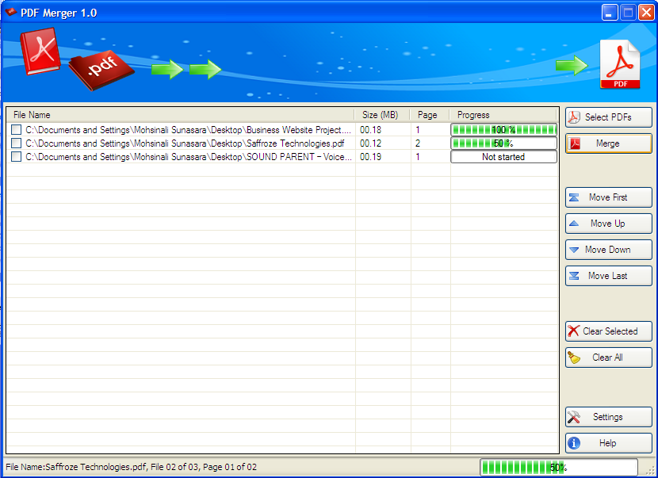The image size is (658, 478).
Task: Open the Help button
Action: click(609, 443)
